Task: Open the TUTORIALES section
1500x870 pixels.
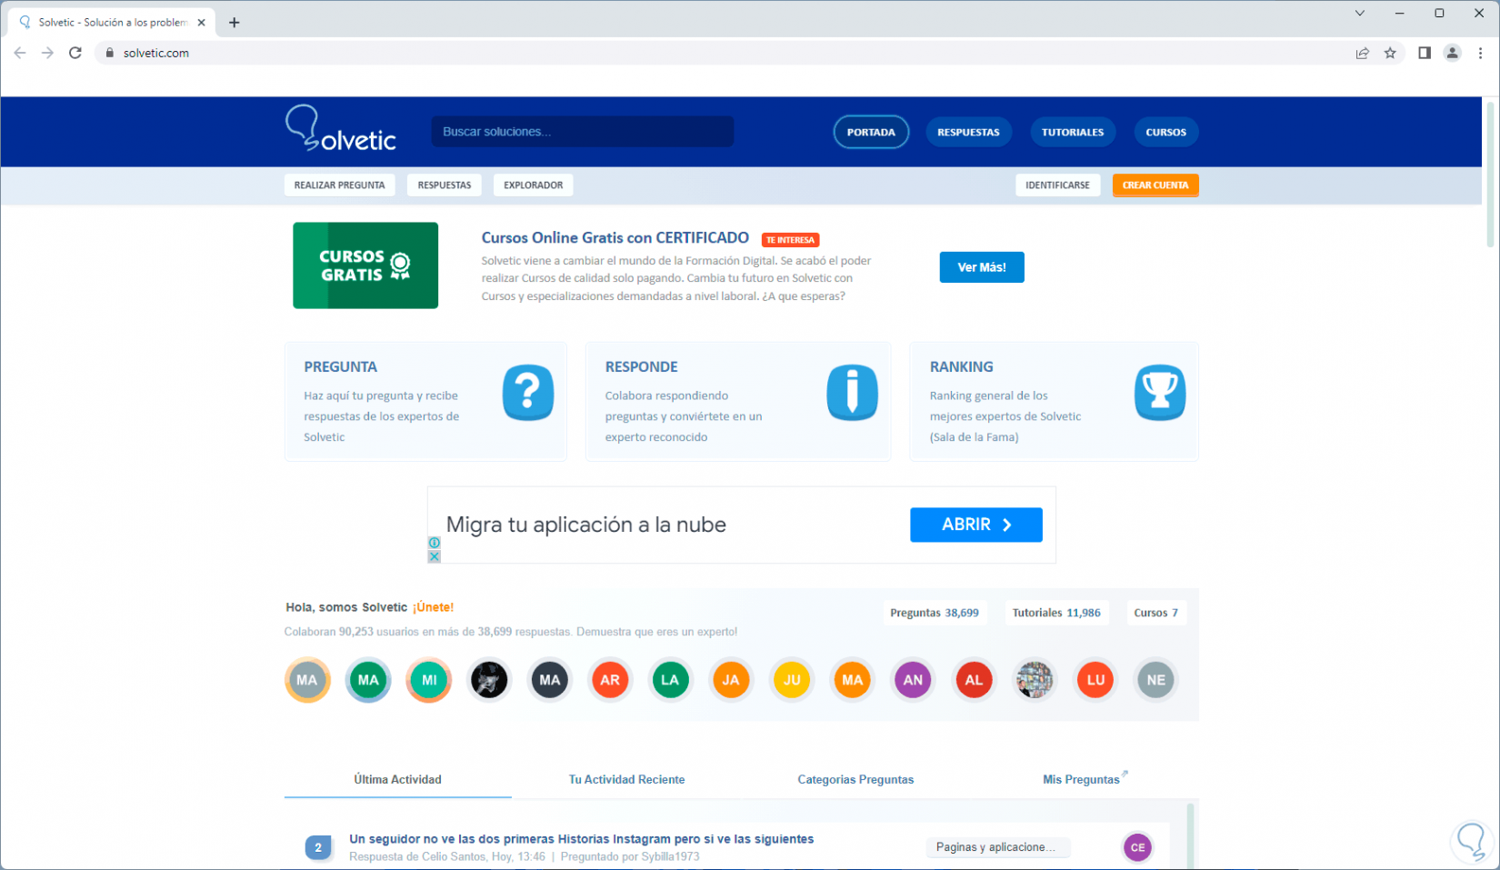Action: click(x=1073, y=132)
